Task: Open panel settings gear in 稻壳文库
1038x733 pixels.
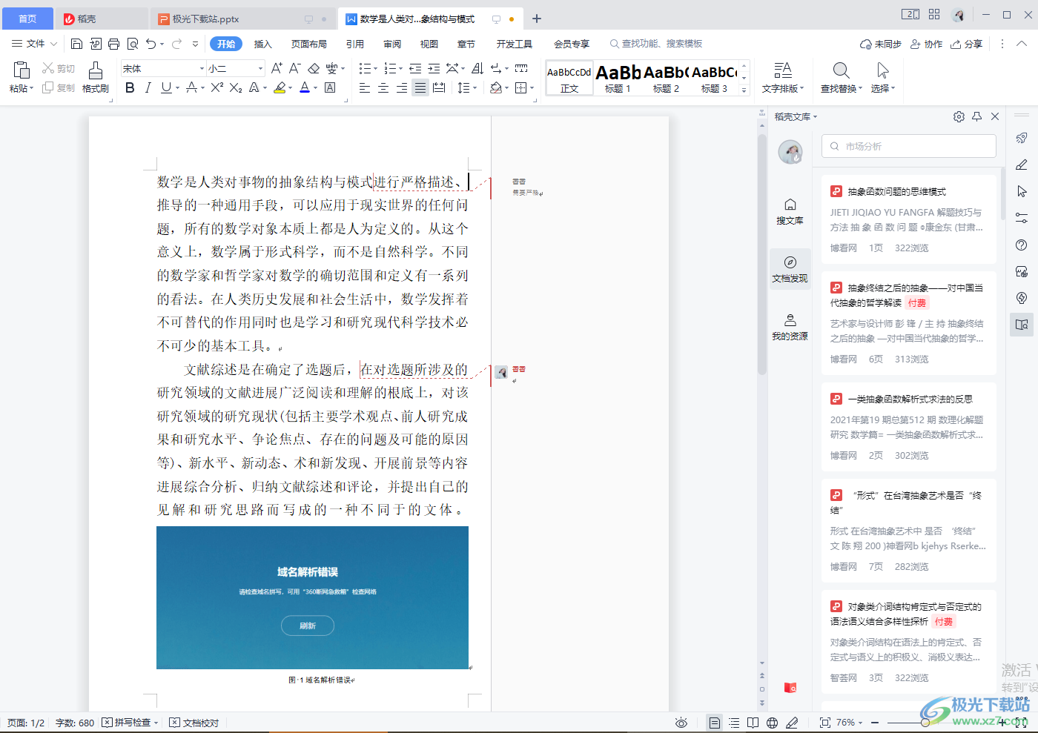Action: 959,116
